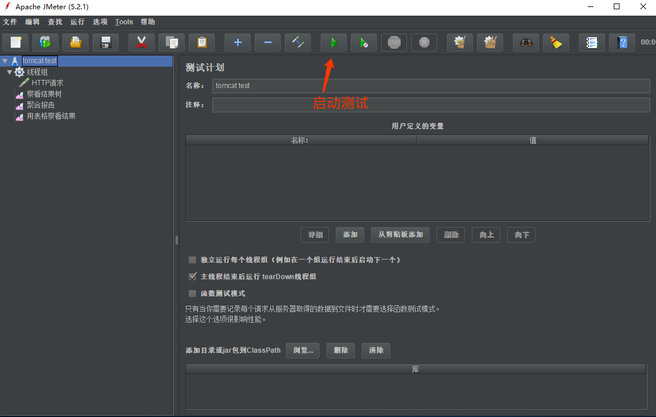Open the 文件 menu

click(x=10, y=22)
